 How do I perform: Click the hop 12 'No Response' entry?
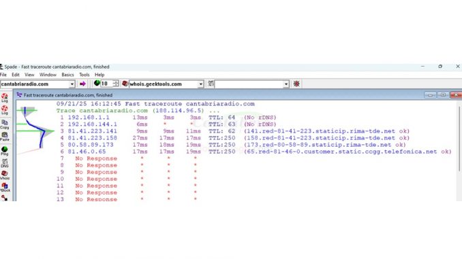point(96,192)
